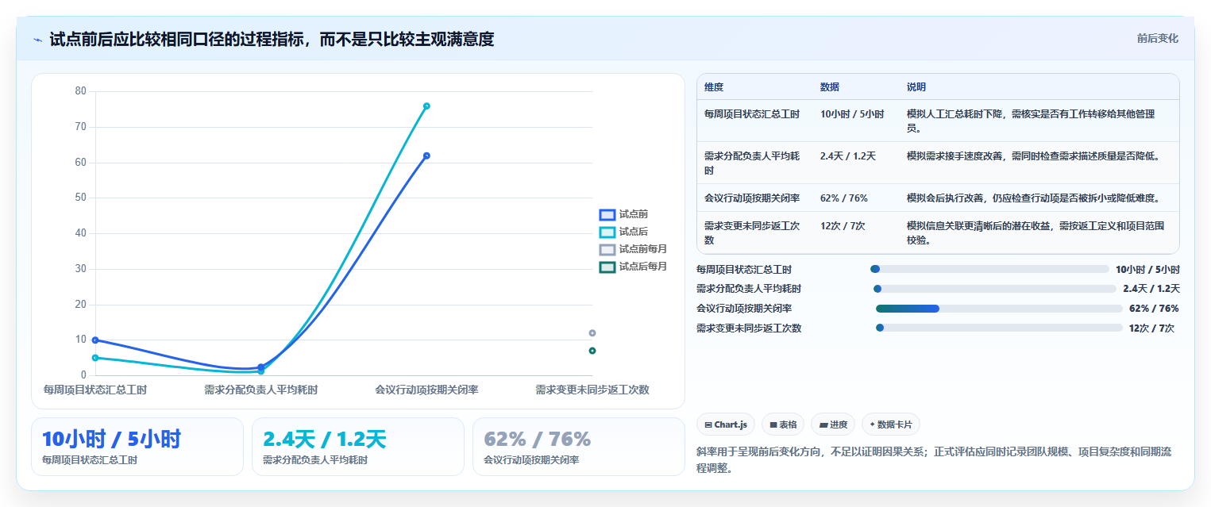Click the 试点后 data point at value 76
This screenshot has height=507, width=1211.
[x=426, y=106]
